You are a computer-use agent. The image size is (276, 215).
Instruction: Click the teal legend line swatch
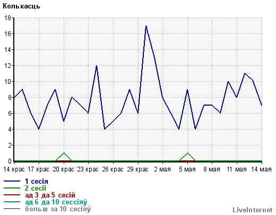click(x=12, y=202)
